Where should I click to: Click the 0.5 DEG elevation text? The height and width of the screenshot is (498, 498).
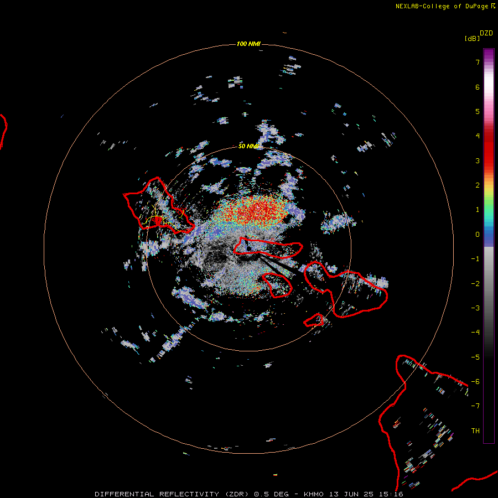pos(271,494)
